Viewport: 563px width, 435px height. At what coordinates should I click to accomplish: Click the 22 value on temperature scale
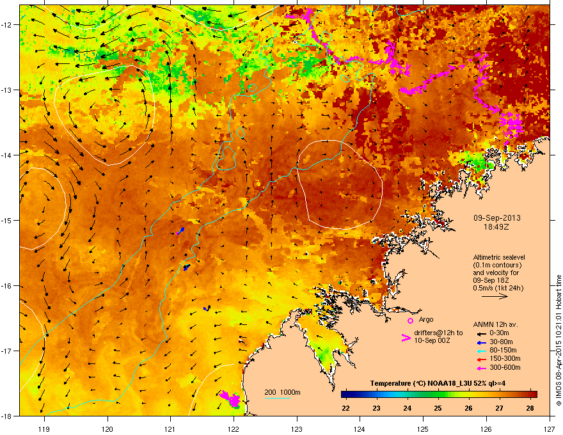[345, 408]
